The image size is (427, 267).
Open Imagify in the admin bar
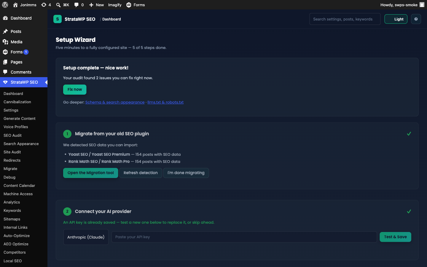tap(115, 5)
